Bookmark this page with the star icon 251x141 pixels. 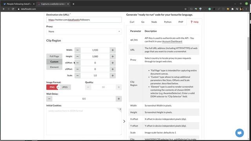pos(186,9)
